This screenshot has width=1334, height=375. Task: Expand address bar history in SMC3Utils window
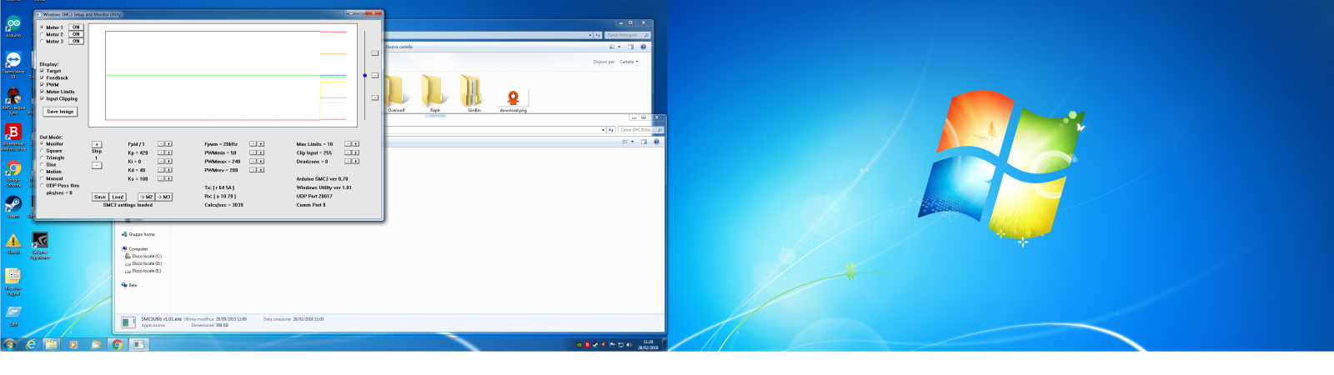click(x=603, y=130)
